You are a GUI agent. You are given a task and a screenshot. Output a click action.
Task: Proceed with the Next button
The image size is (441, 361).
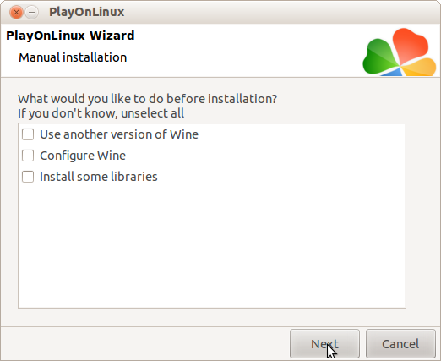click(x=324, y=344)
